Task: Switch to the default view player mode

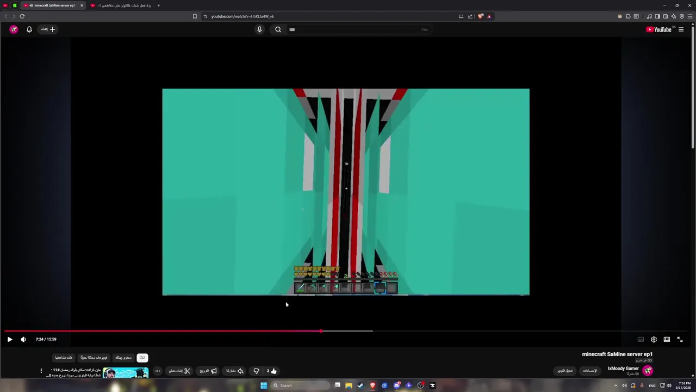Action: [x=667, y=339]
